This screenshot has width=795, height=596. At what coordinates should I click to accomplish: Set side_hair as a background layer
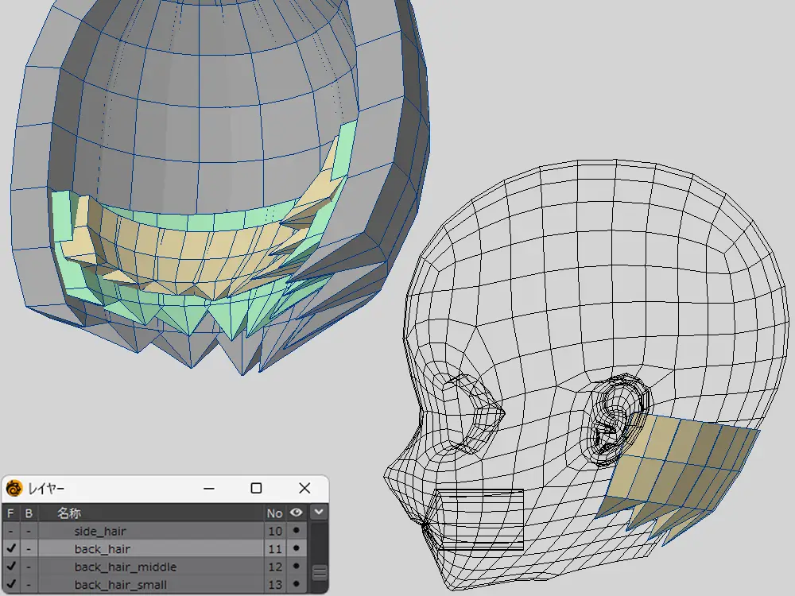[28, 531]
